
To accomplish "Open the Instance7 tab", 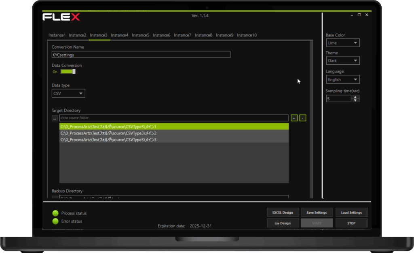I will pos(182,35).
